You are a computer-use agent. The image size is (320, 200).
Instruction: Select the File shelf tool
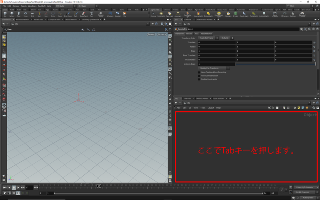[124, 14]
